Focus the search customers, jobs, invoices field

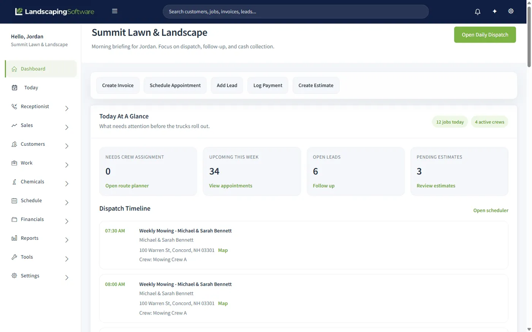point(296,11)
